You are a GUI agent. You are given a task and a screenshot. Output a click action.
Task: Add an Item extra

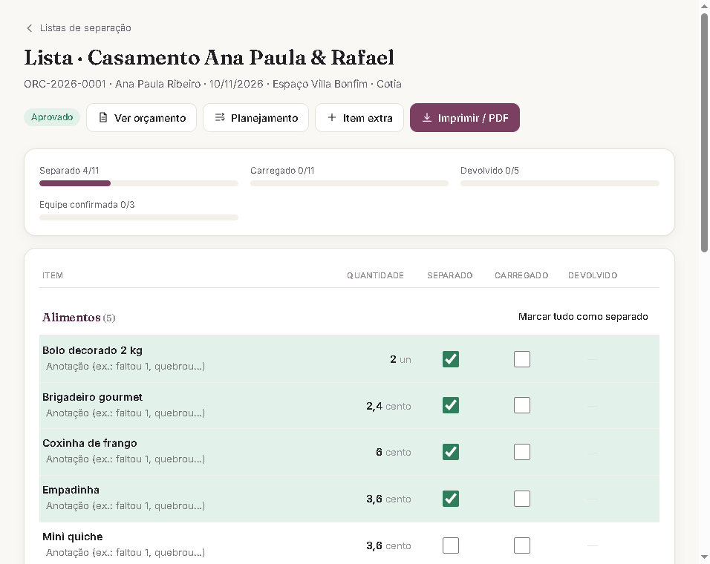coord(359,118)
